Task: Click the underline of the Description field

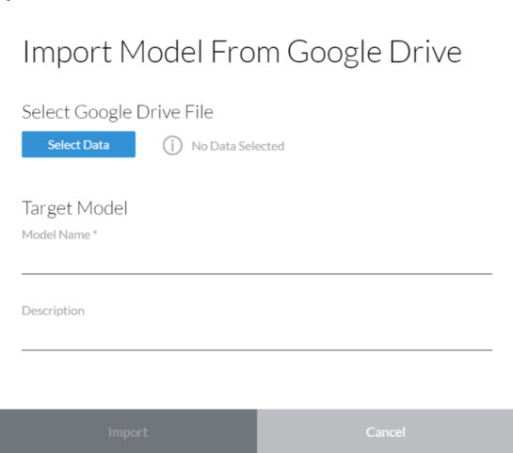Action: 257,350
